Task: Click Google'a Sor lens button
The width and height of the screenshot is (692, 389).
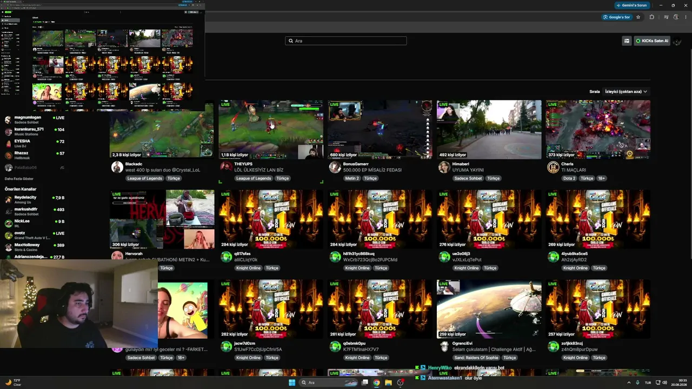Action: point(617,17)
